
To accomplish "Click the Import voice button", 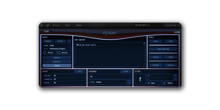I will (48, 41).
